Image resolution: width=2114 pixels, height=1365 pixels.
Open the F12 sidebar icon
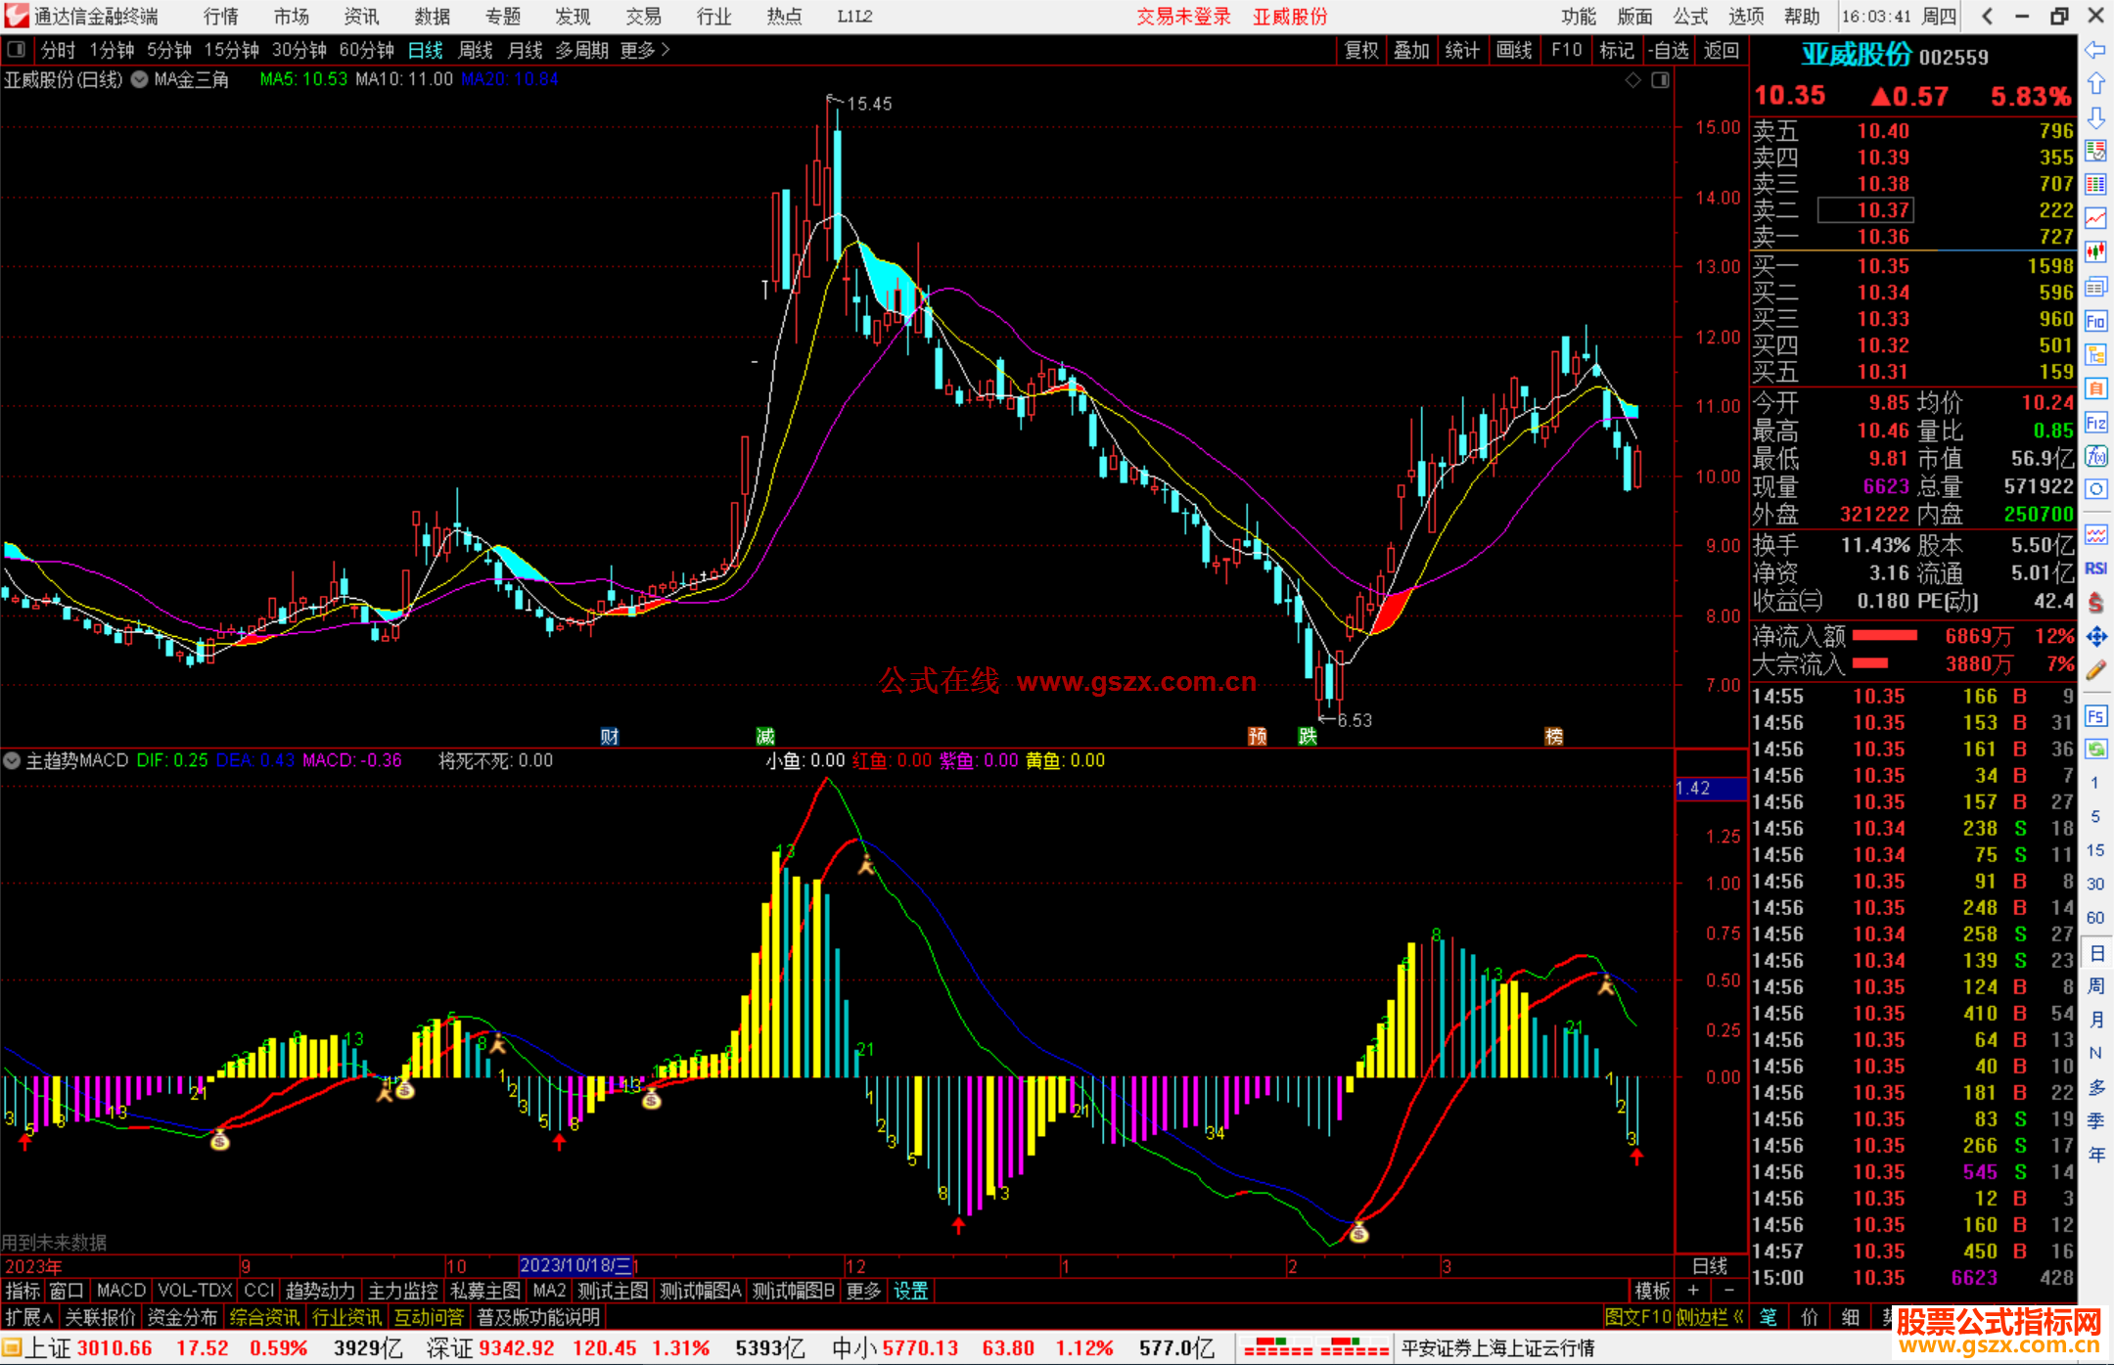click(2095, 423)
